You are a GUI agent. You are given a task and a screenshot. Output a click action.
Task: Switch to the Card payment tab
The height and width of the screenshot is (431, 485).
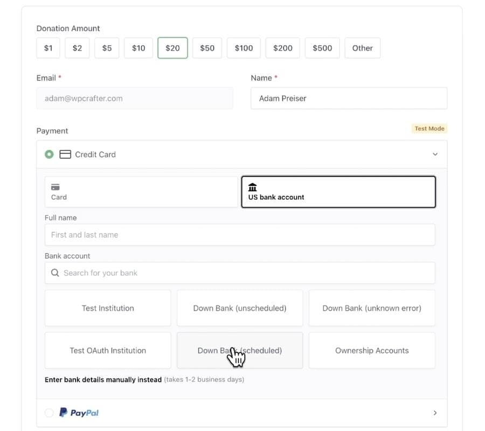tap(141, 192)
